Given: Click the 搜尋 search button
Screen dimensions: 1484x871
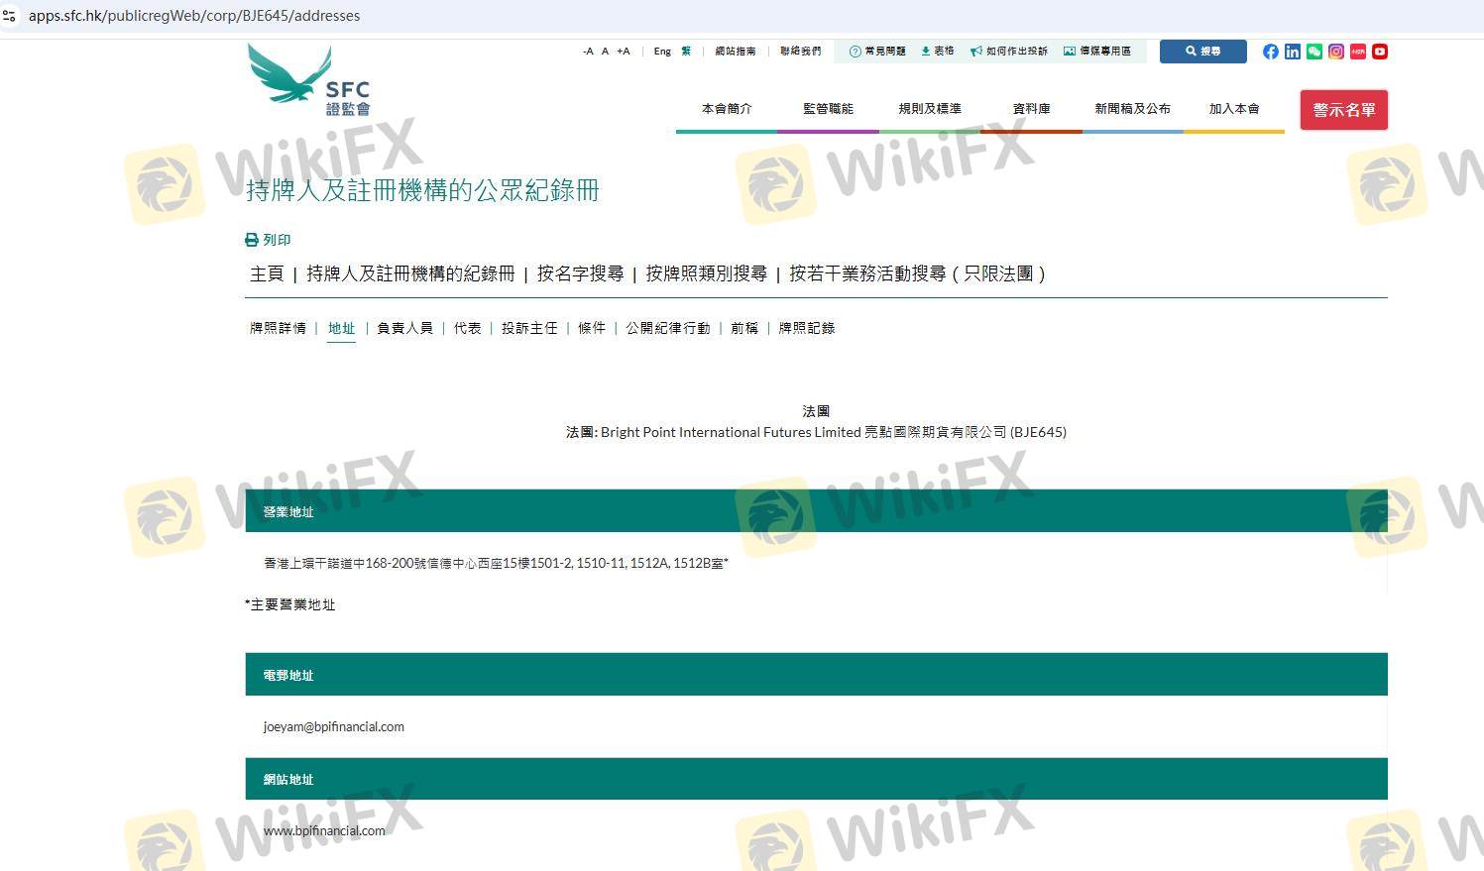Looking at the screenshot, I should point(1203,52).
